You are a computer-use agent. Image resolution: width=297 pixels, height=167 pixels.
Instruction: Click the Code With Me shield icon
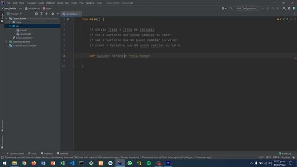coord(294,8)
